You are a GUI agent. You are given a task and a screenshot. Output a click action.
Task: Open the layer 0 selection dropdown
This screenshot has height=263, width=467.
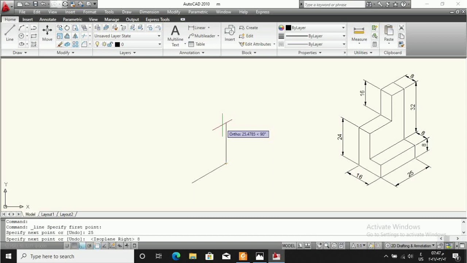click(127, 44)
